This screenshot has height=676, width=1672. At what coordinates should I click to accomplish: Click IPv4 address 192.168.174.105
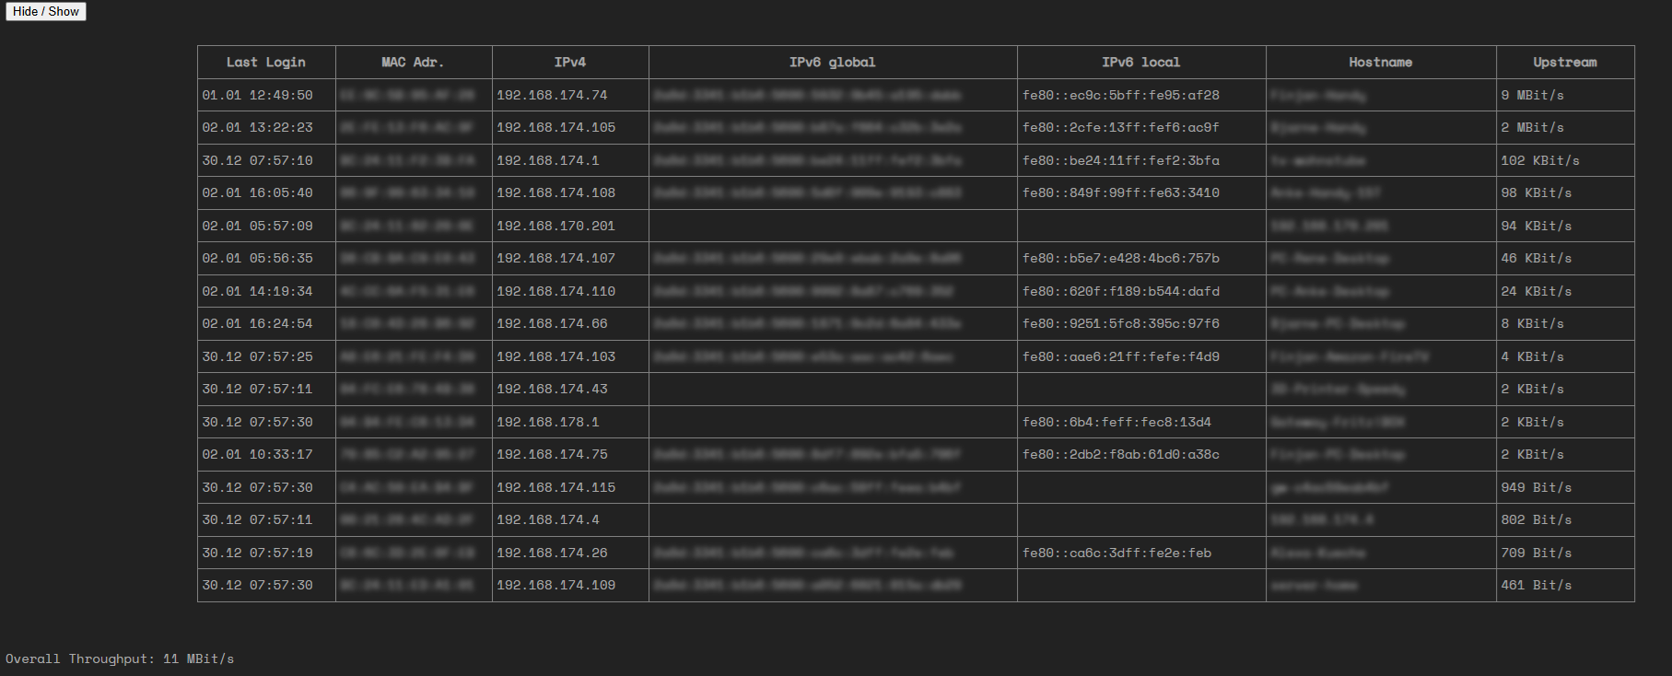[556, 127]
